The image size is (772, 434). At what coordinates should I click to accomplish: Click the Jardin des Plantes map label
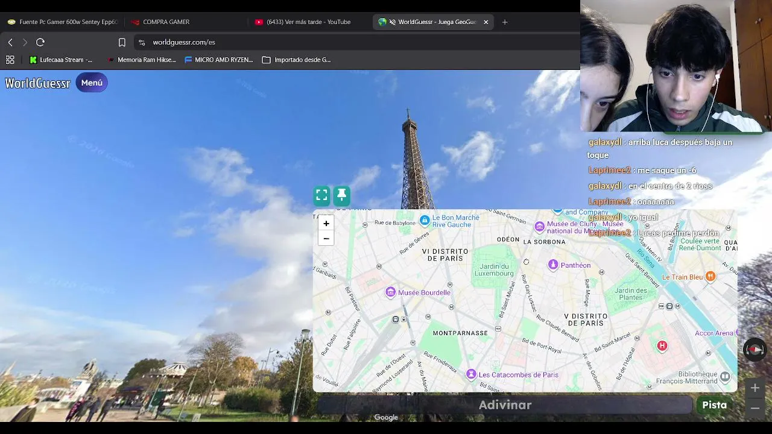click(x=631, y=294)
